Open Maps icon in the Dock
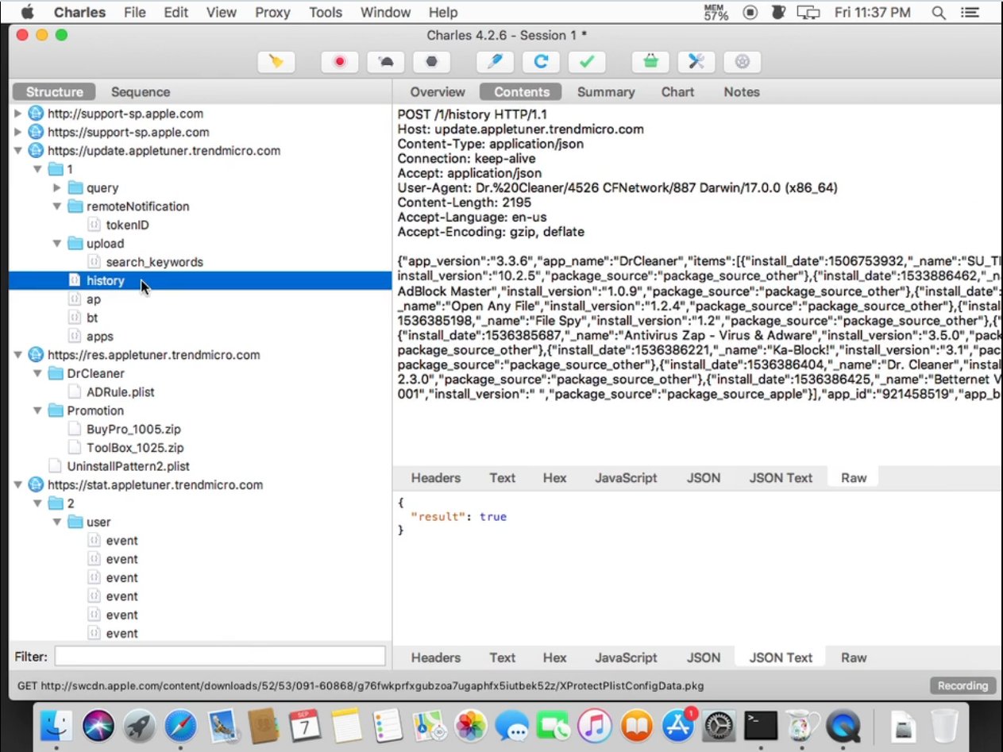This screenshot has height=752, width=1003. tap(430, 726)
